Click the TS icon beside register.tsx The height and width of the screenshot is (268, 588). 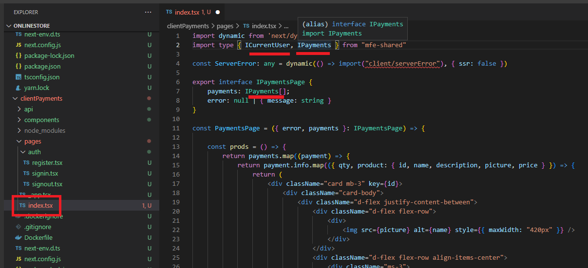[26, 163]
